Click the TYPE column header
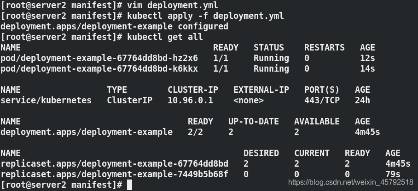The width and height of the screenshot is (418, 191). coord(117,90)
